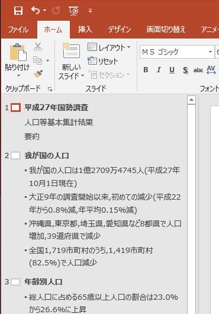Open the font name dropdown arrow
Image resolution: width=219 pixels, height=314 pixels.
210,52
